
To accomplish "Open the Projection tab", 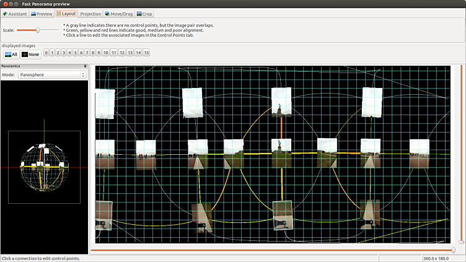I will pyautogui.click(x=90, y=13).
